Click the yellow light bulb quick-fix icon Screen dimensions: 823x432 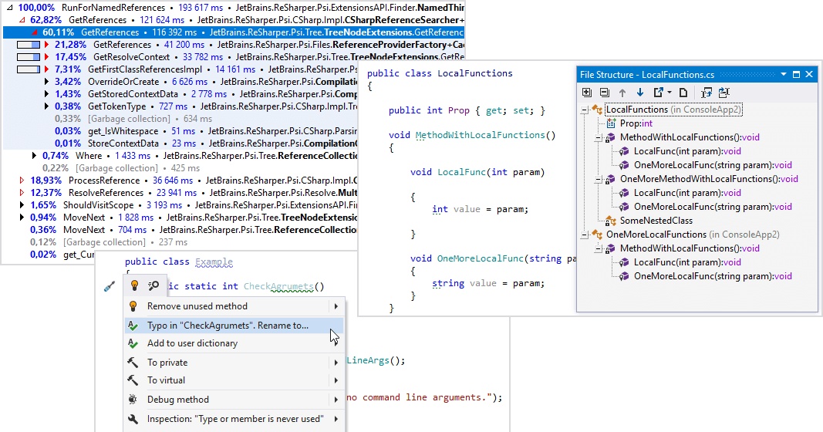click(134, 285)
